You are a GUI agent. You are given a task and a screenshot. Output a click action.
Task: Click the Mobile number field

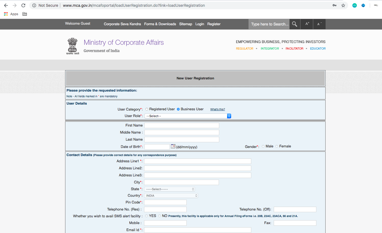pyautogui.click(x=165, y=223)
